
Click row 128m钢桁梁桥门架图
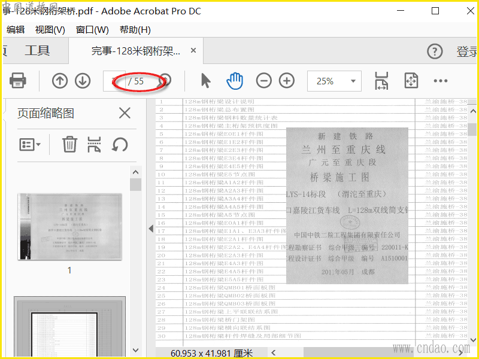click(x=220, y=320)
